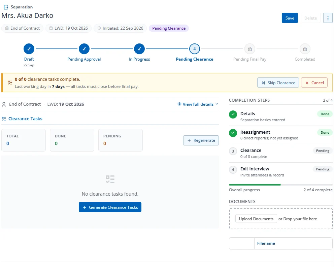Image resolution: width=334 pixels, height=267 pixels.
Task: Click the LWD: 19 Oct 2026 chip
Action: coord(68,28)
